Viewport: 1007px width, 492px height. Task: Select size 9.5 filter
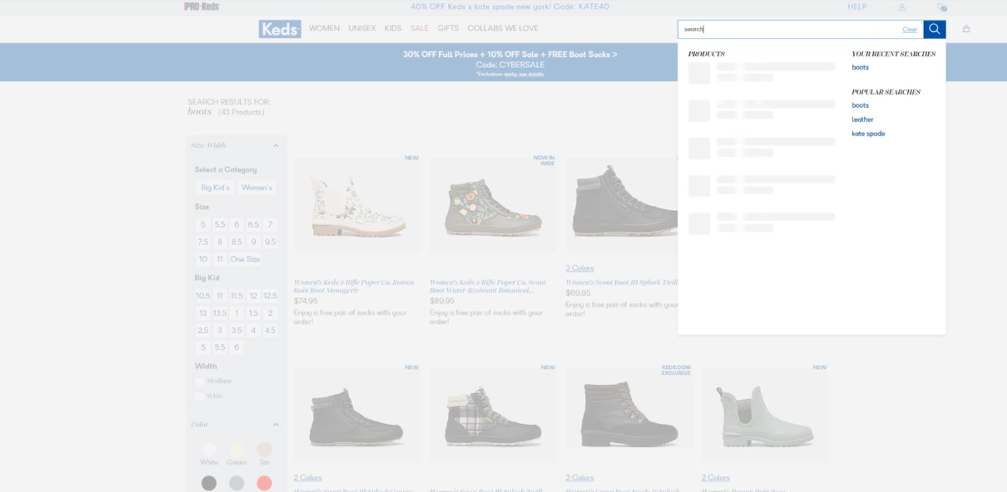point(270,242)
